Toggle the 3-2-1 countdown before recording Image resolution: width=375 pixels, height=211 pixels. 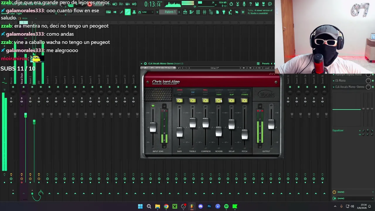point(121,4)
